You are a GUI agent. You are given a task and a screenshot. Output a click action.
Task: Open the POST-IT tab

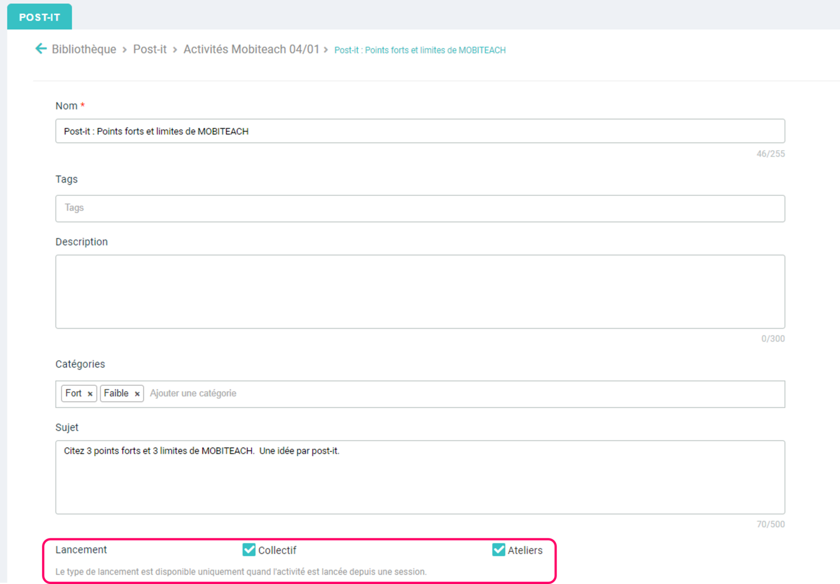click(39, 17)
